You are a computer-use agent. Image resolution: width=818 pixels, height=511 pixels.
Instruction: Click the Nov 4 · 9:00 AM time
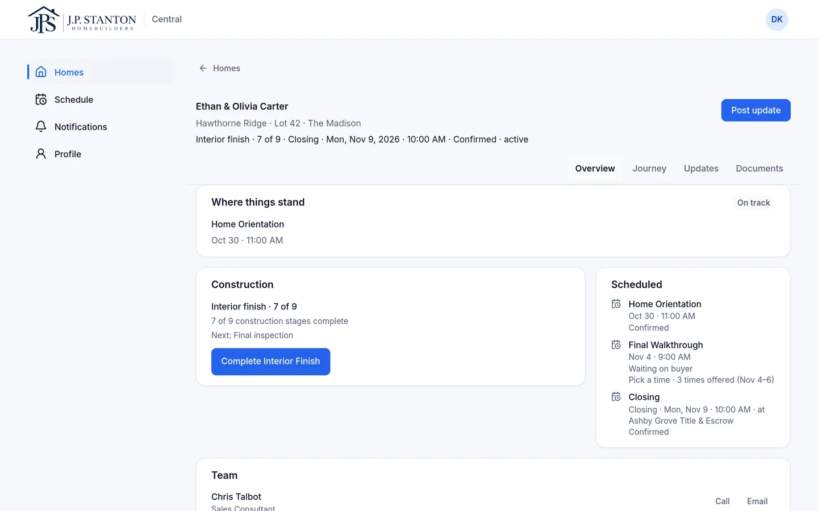pyautogui.click(x=660, y=357)
